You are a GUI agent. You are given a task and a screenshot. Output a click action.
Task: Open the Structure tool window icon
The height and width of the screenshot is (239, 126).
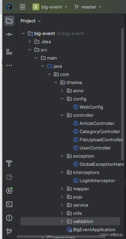[9, 52]
